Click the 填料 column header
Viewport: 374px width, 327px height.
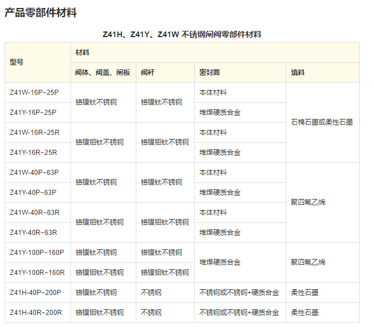pyautogui.click(x=298, y=73)
